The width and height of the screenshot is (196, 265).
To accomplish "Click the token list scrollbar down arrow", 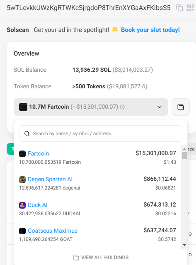I will [184, 245].
